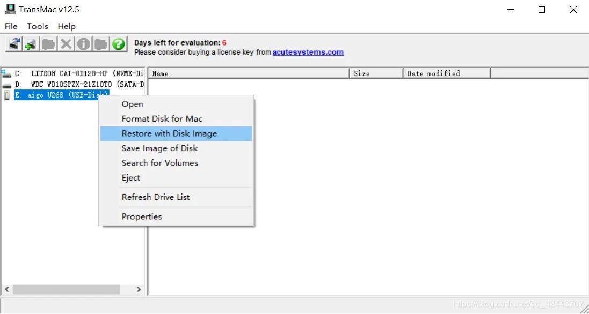Maximize the TransMac window
The width and height of the screenshot is (589, 314).
pyautogui.click(x=542, y=10)
